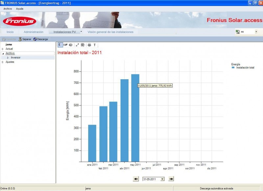
Task: Click the kWh/kWp normalized yield icon
Action: (83, 45)
